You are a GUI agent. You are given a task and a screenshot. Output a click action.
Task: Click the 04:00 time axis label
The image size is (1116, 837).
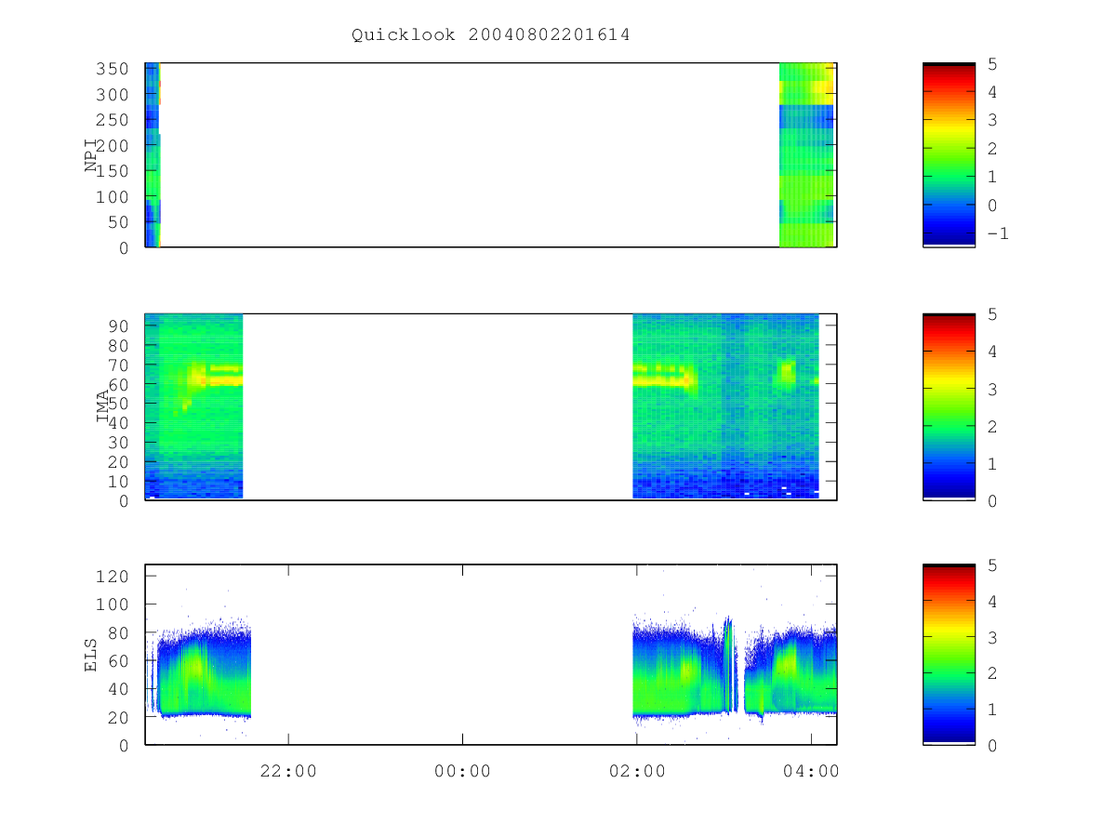811,771
